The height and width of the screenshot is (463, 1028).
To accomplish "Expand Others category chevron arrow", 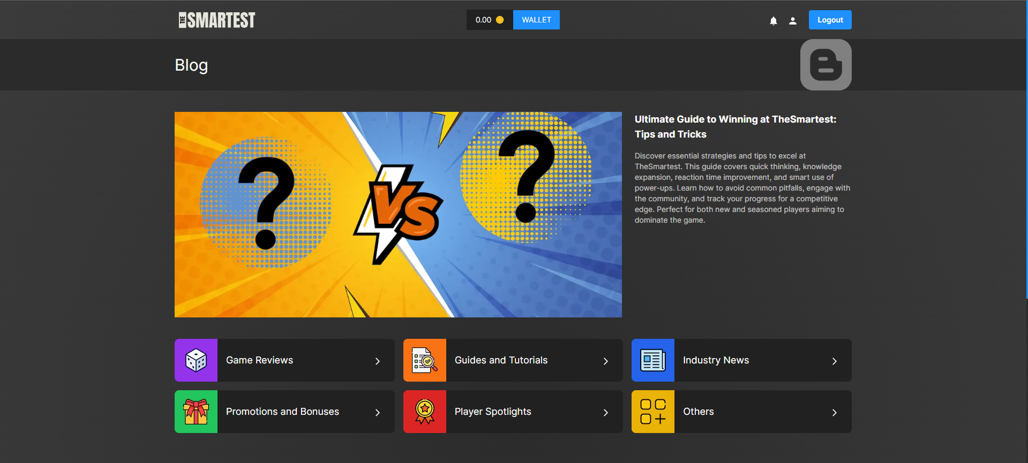I will pyautogui.click(x=835, y=413).
